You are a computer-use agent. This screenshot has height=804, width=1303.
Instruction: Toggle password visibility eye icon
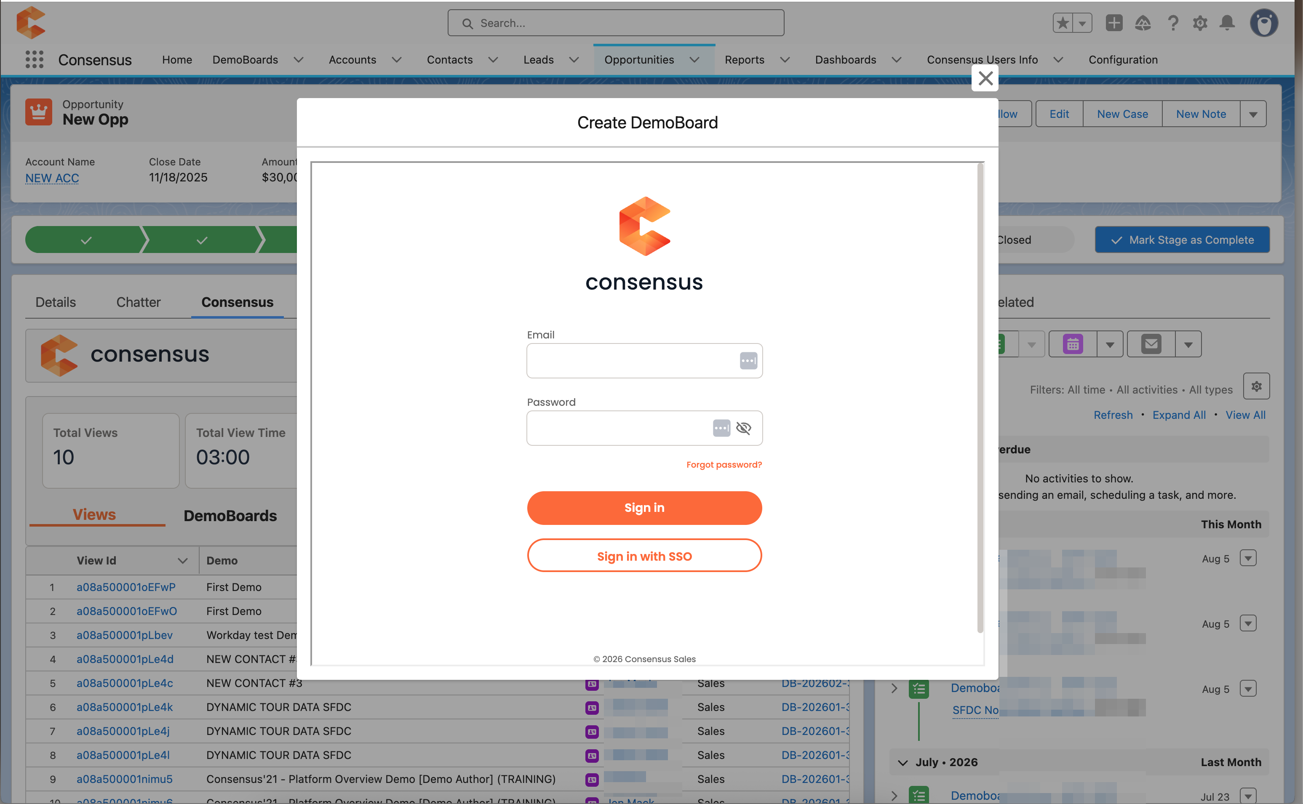click(743, 428)
